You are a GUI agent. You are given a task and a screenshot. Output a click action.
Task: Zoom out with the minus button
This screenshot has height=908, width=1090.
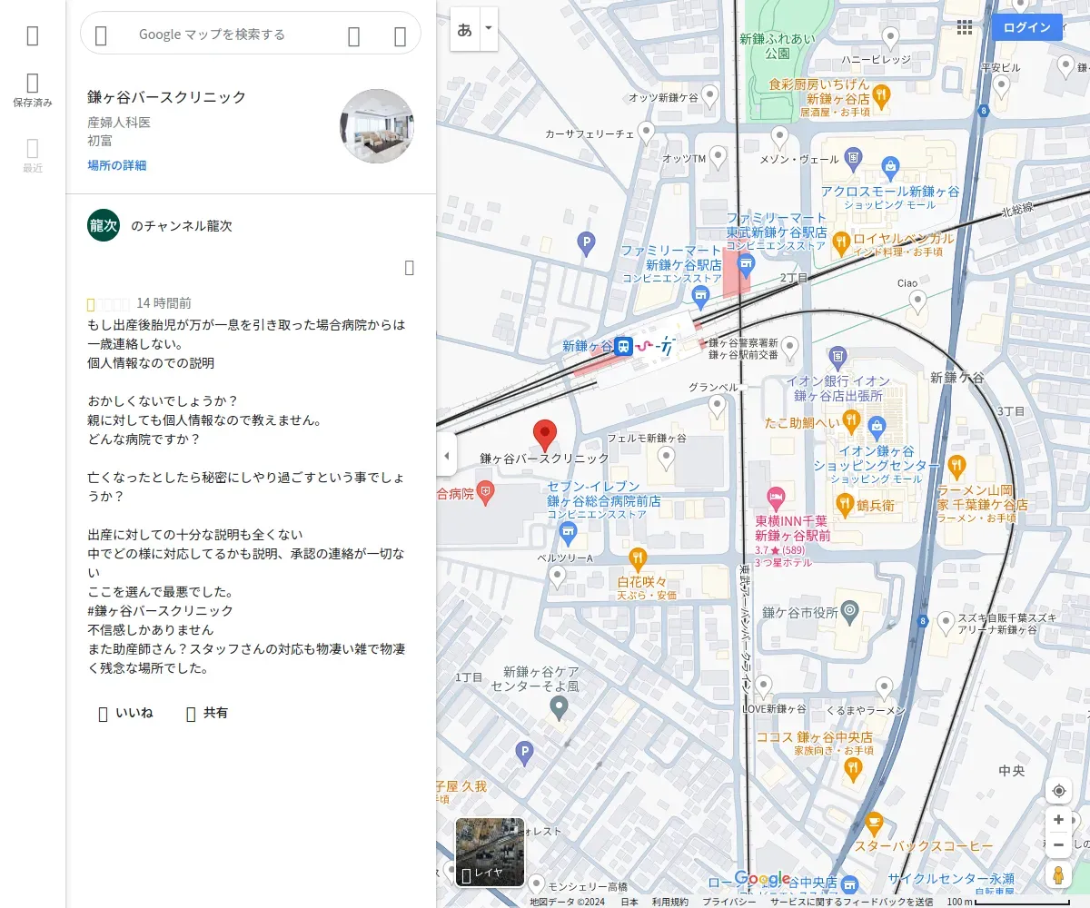[1059, 845]
